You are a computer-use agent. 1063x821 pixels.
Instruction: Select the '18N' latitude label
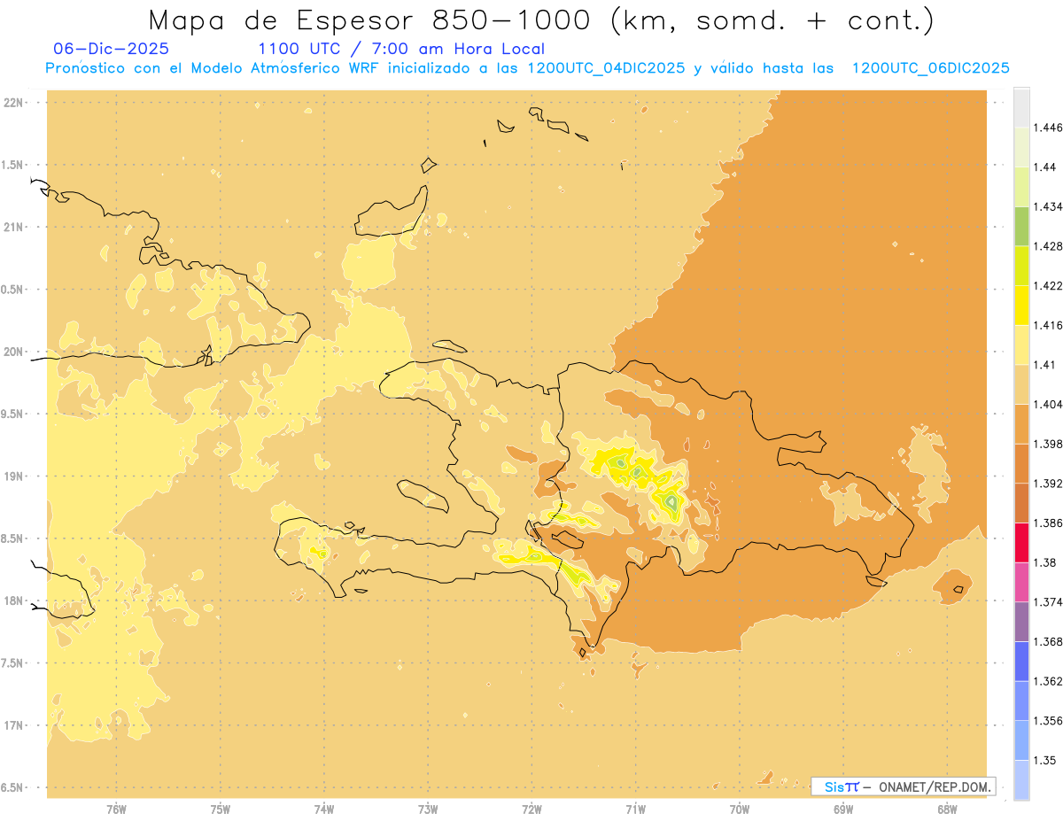(x=14, y=600)
